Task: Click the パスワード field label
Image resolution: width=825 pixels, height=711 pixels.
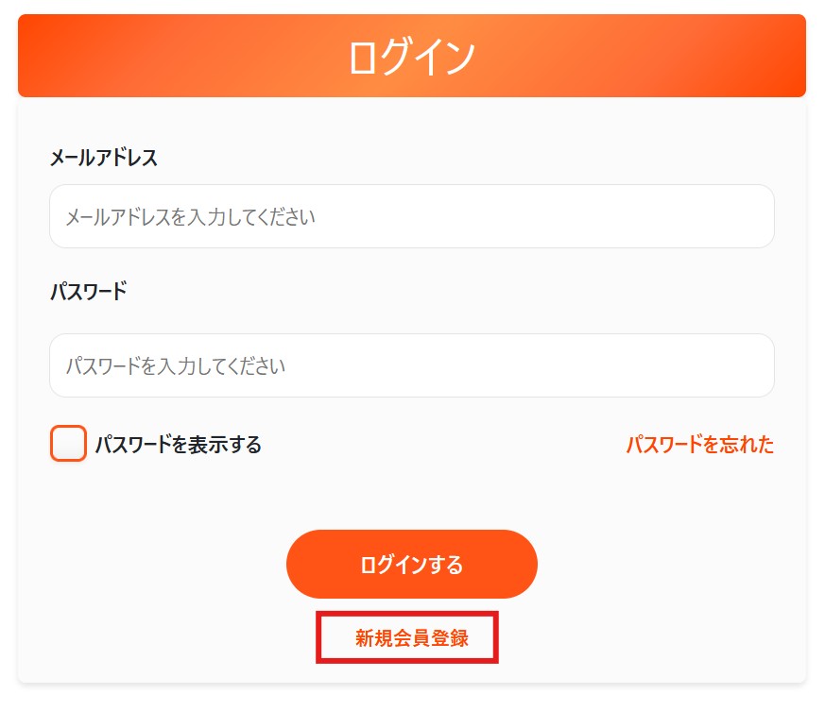Action: [88, 291]
